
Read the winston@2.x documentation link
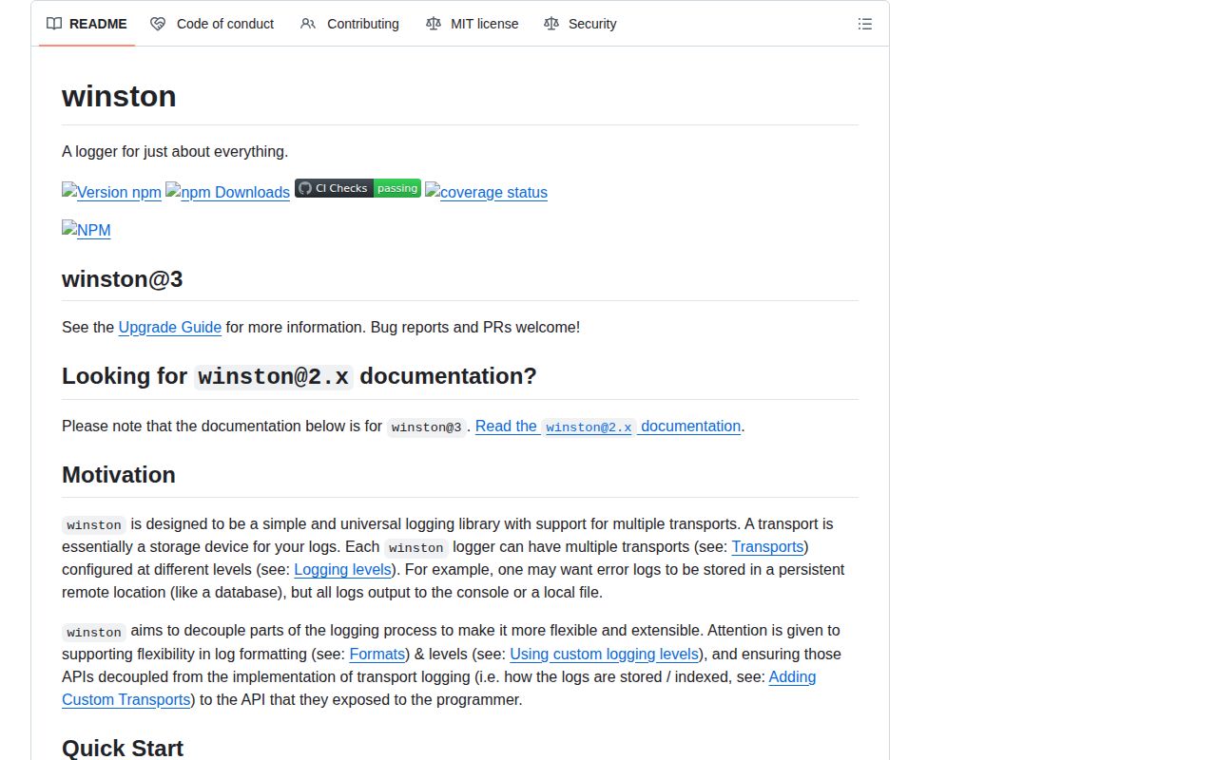[608, 427]
